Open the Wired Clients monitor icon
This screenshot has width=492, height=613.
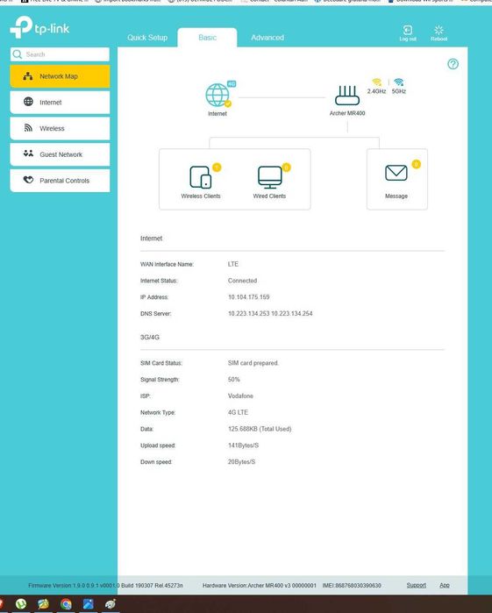270,177
